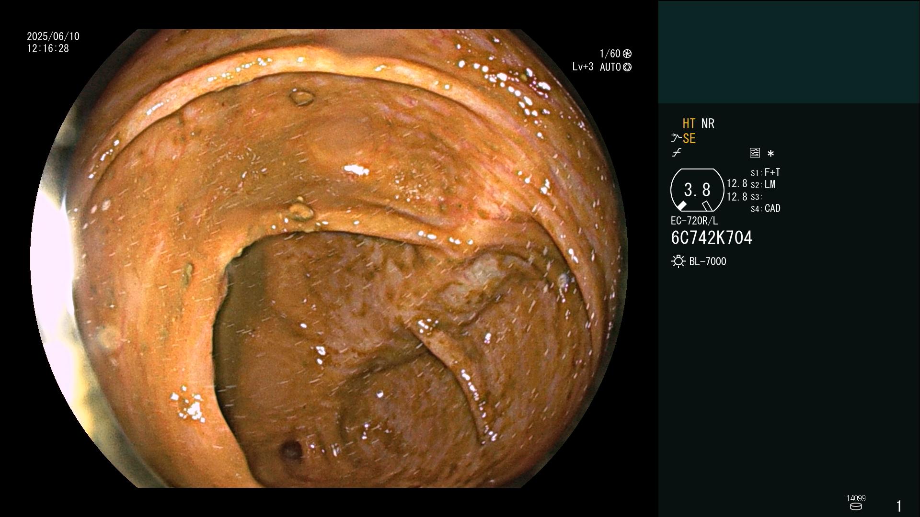The height and width of the screenshot is (517, 920).
Task: Click the Lv+3 brightness level text
Action: (x=583, y=67)
